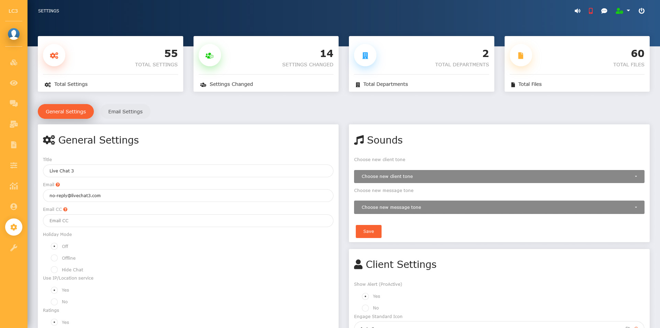
Task: Open the statistics chart icon in sidebar
Action: click(14, 186)
